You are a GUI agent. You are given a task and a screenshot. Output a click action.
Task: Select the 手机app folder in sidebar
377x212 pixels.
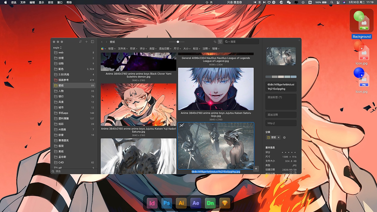[74, 113]
